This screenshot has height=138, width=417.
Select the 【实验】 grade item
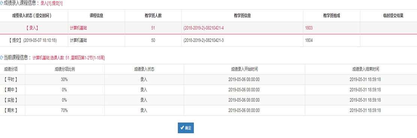tap(10, 100)
